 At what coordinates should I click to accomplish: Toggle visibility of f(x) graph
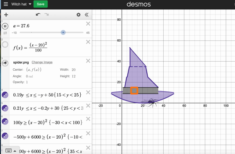coord(5,44)
